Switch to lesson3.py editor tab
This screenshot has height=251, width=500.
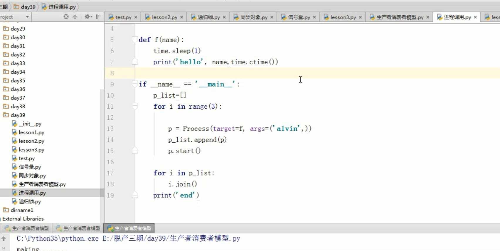click(x=343, y=17)
